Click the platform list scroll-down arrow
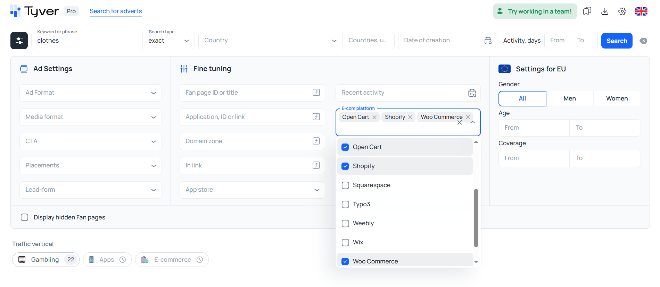Image resolution: width=660 pixels, height=287 pixels. coord(476,262)
